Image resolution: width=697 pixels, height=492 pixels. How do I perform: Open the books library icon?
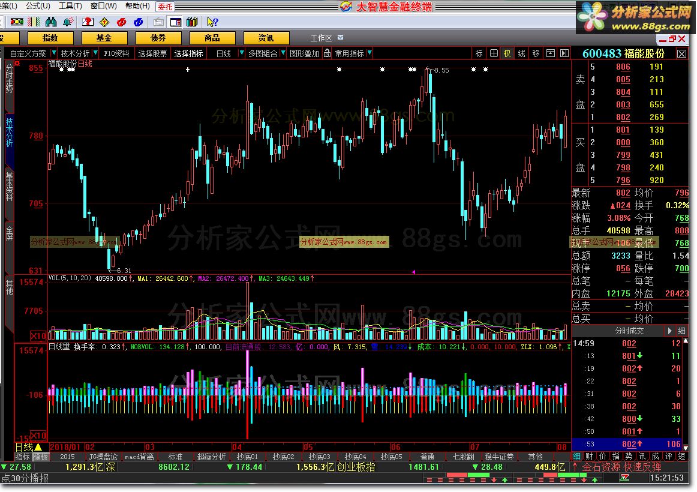192,22
